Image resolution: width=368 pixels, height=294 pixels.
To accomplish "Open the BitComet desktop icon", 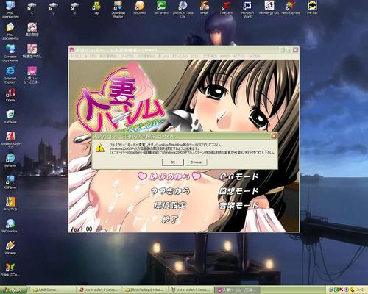I will coord(140,8).
